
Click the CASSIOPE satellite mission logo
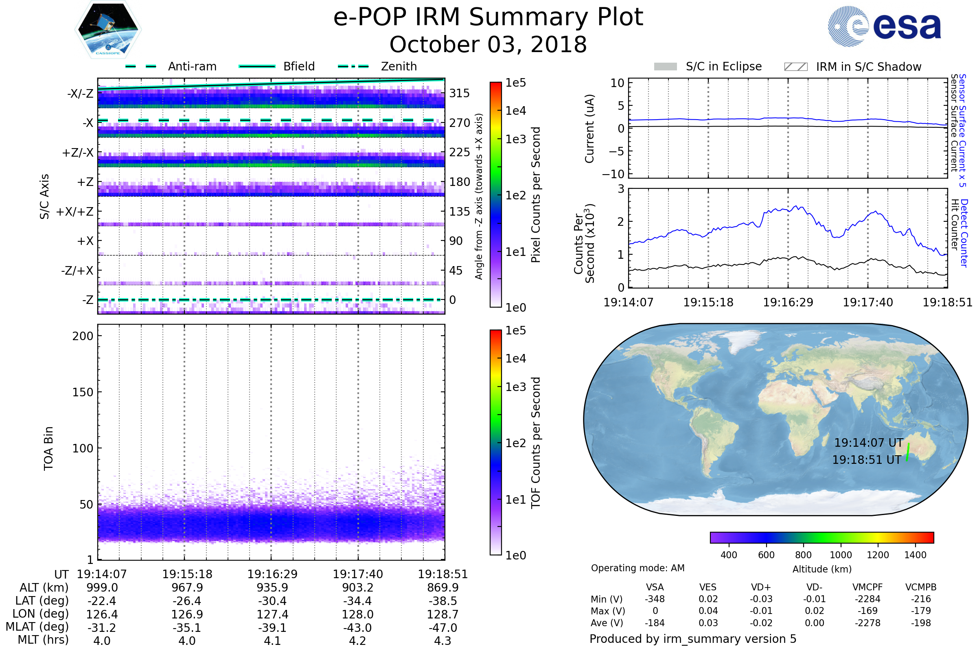tap(108, 30)
